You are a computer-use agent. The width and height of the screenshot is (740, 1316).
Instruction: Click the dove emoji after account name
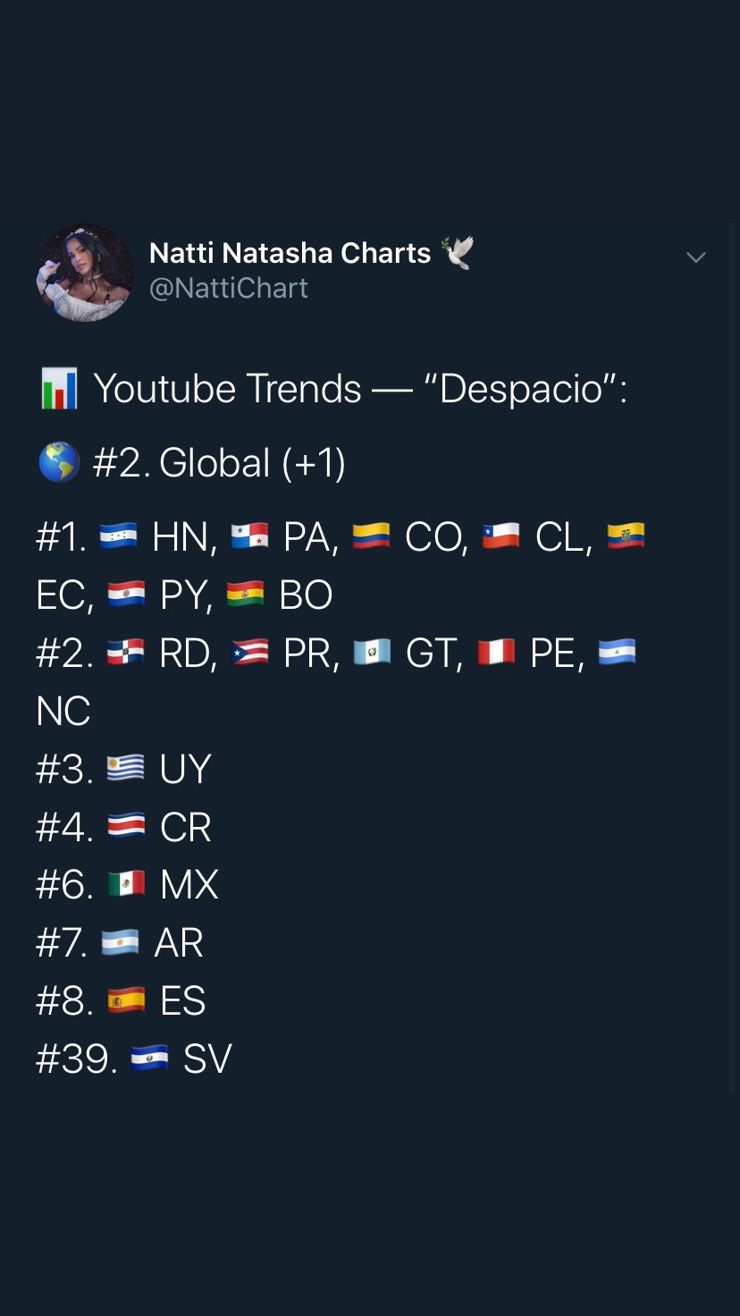click(x=458, y=253)
